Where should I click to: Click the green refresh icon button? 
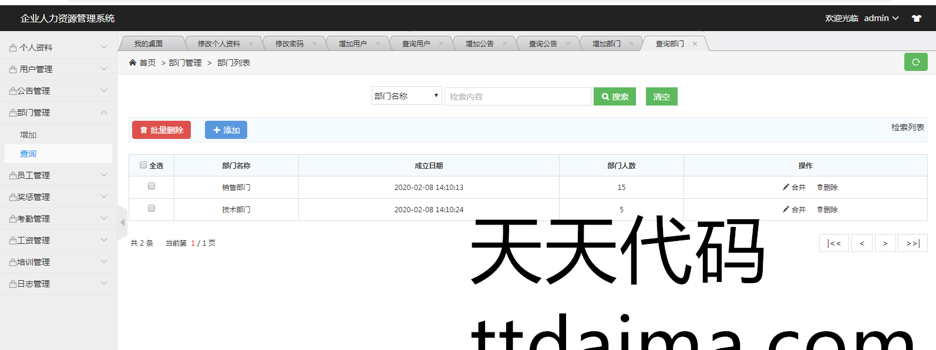[x=915, y=62]
